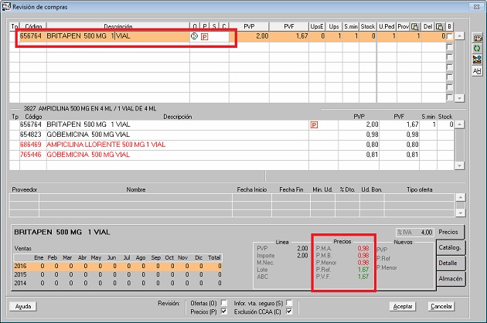Click the colored shapes icon in right sidebar
Viewport: 487px width, 323px height.
[477, 59]
